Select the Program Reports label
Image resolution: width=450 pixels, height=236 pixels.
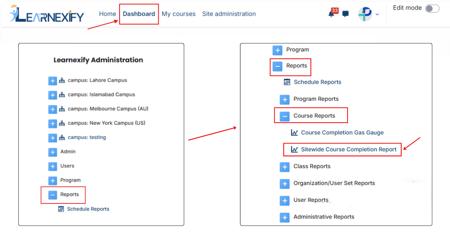316,99
